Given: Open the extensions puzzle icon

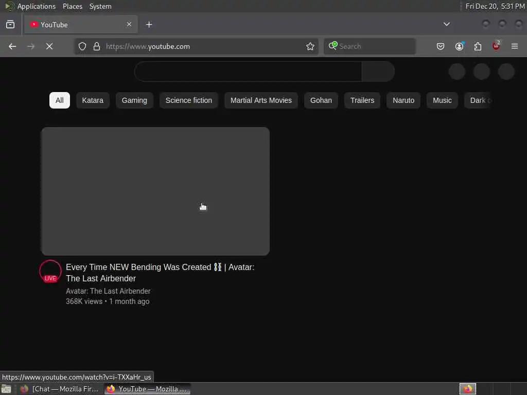Looking at the screenshot, I should (x=478, y=46).
